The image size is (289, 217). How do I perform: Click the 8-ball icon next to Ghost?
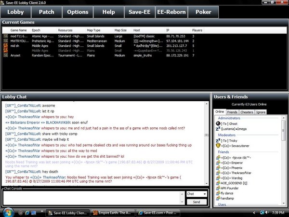pos(218,123)
